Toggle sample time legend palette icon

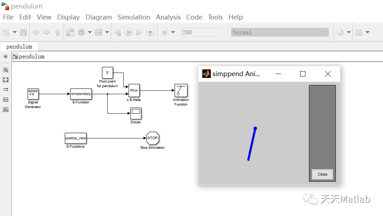tap(6, 90)
